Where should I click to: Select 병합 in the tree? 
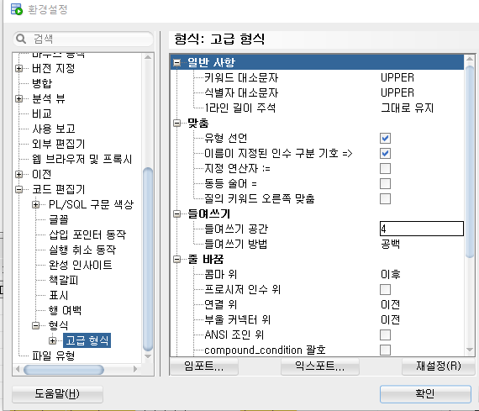[42, 83]
